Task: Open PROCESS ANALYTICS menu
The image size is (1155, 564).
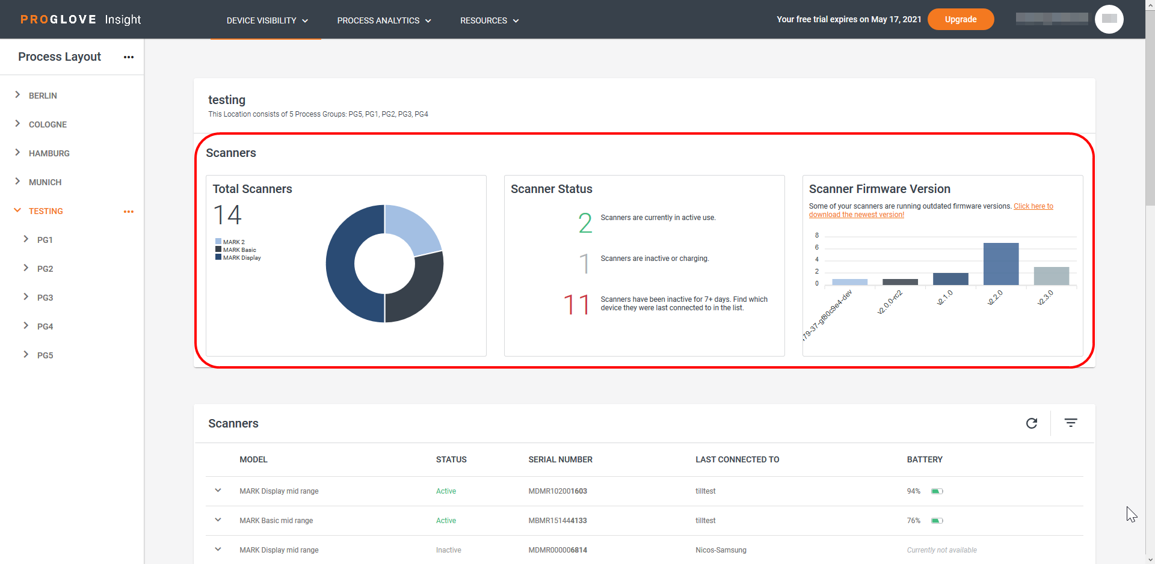Action: pyautogui.click(x=384, y=20)
